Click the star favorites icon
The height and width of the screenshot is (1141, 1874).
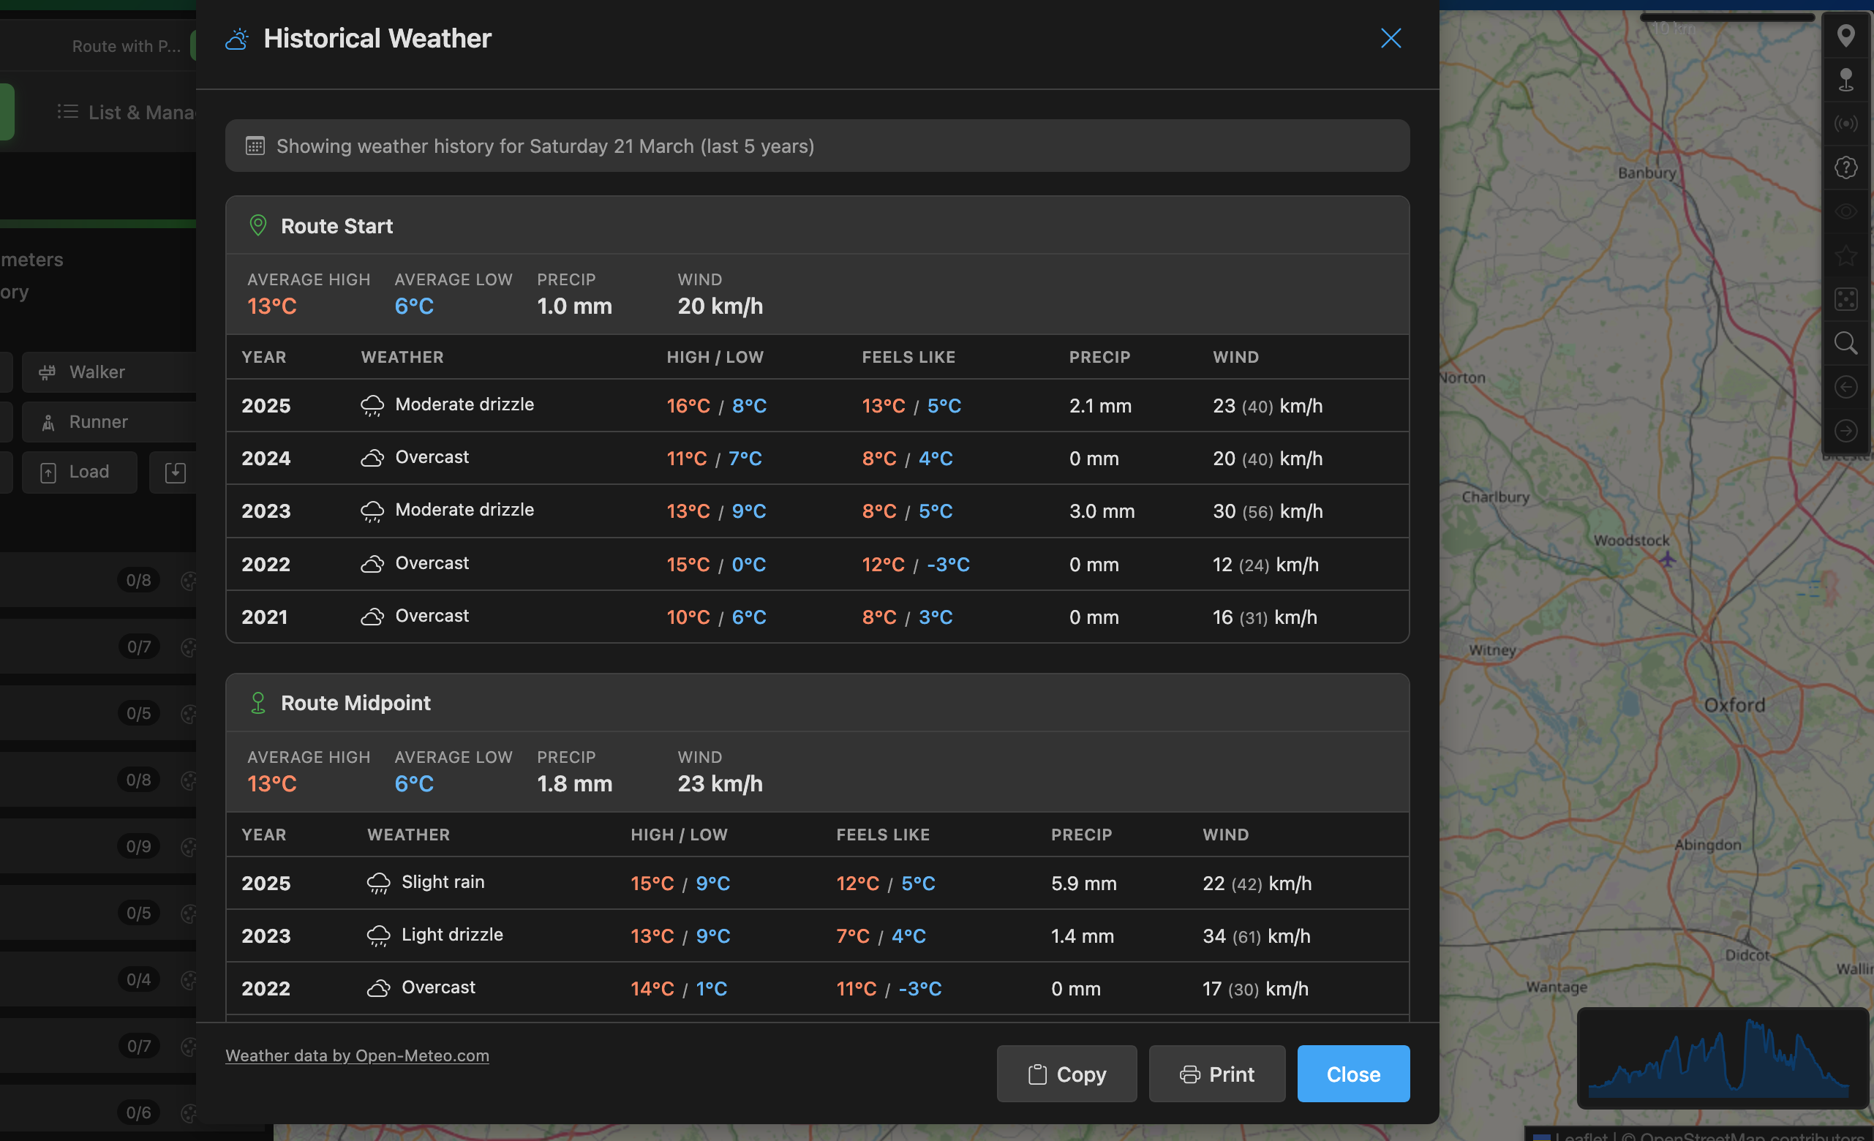click(x=1847, y=255)
